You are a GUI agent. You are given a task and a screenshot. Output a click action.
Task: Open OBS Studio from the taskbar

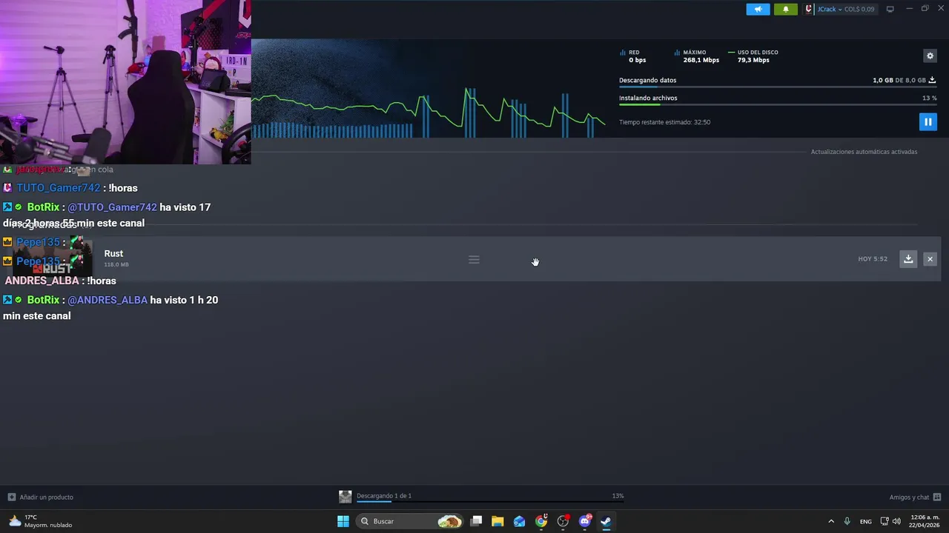563,521
